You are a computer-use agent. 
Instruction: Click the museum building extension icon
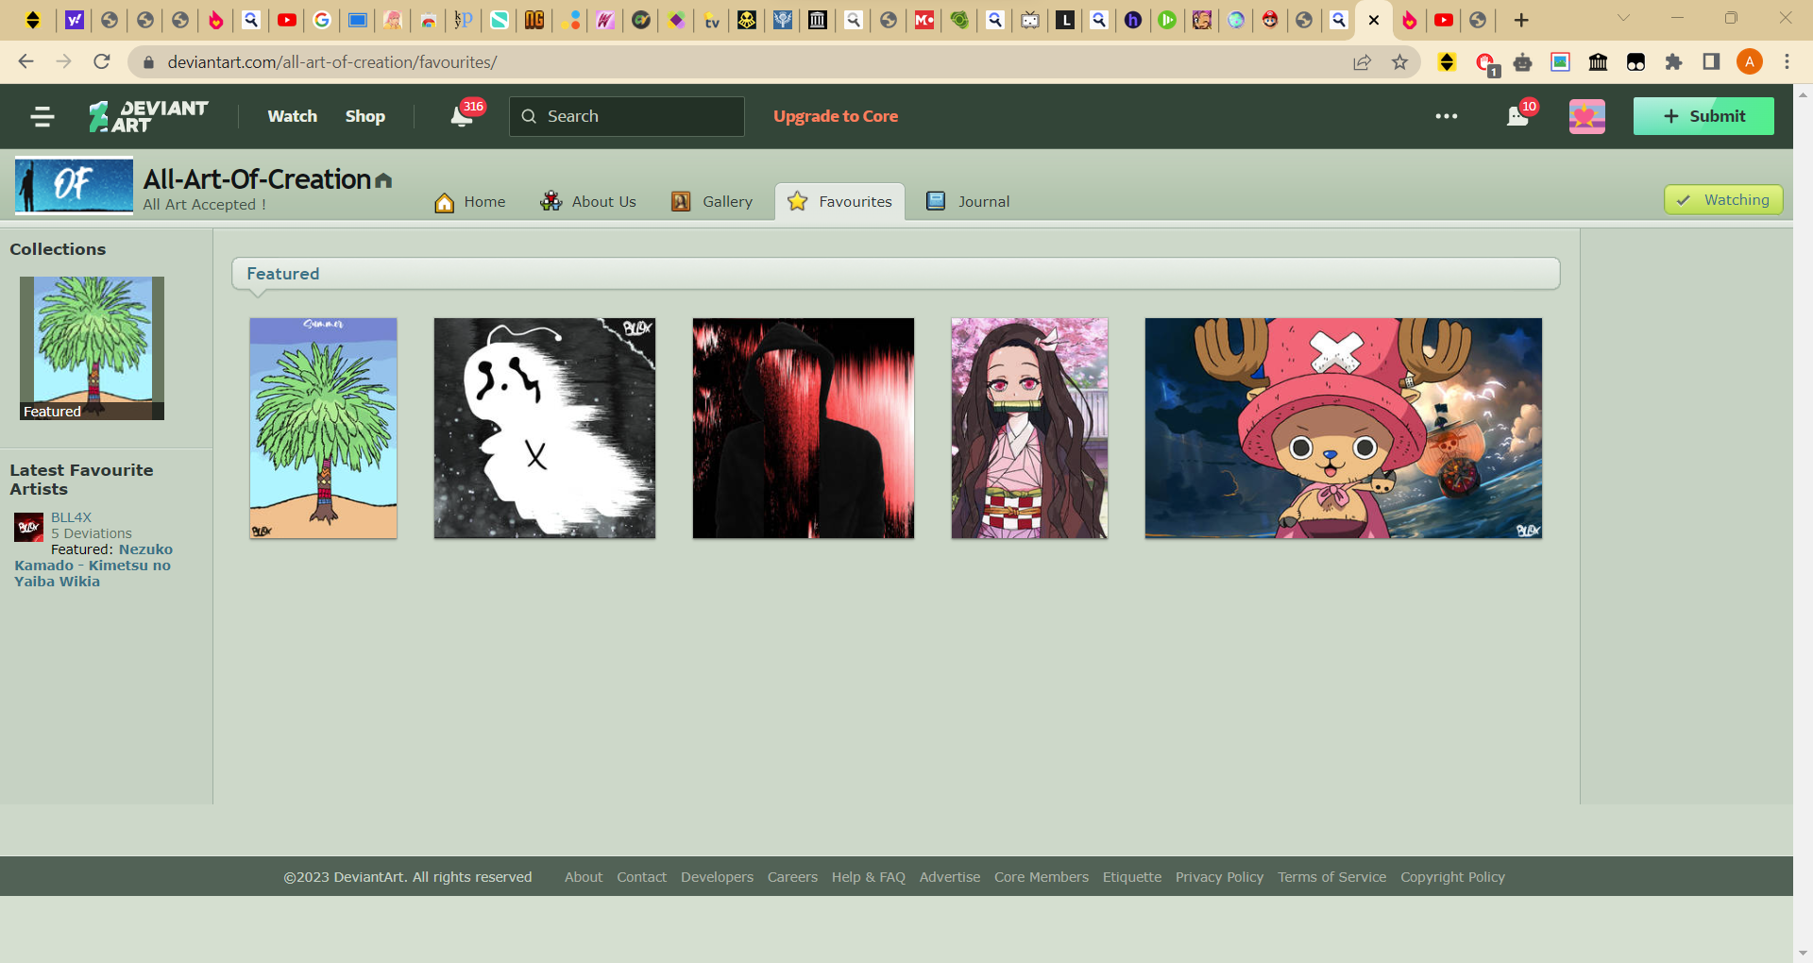click(x=1598, y=62)
